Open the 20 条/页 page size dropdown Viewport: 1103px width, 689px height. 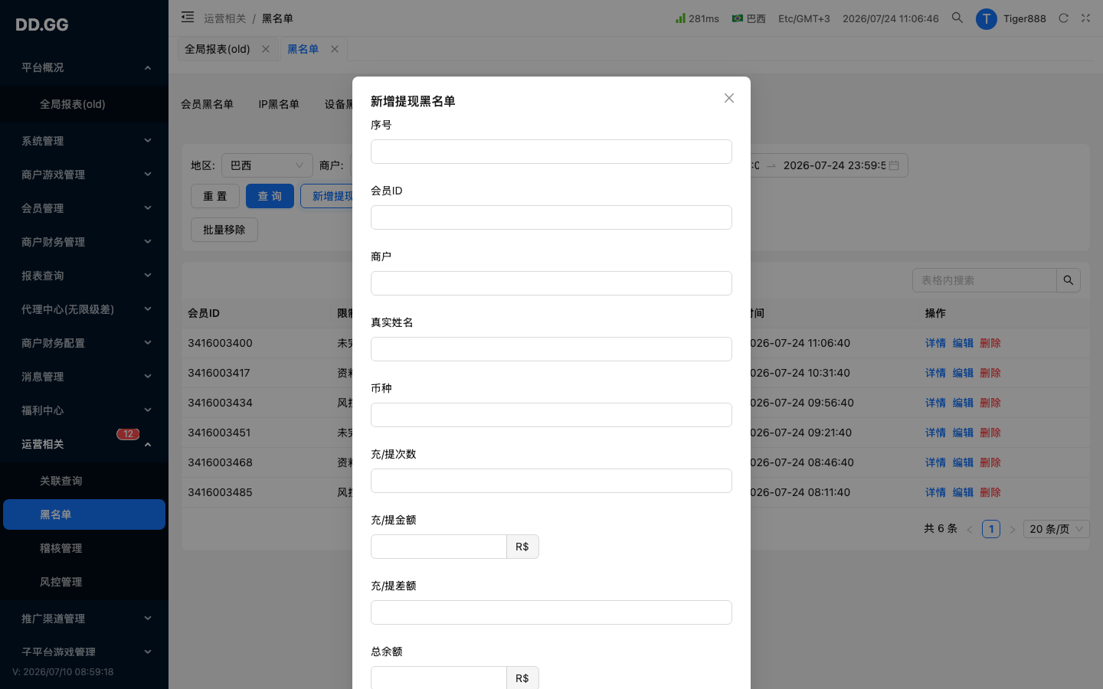click(x=1056, y=529)
